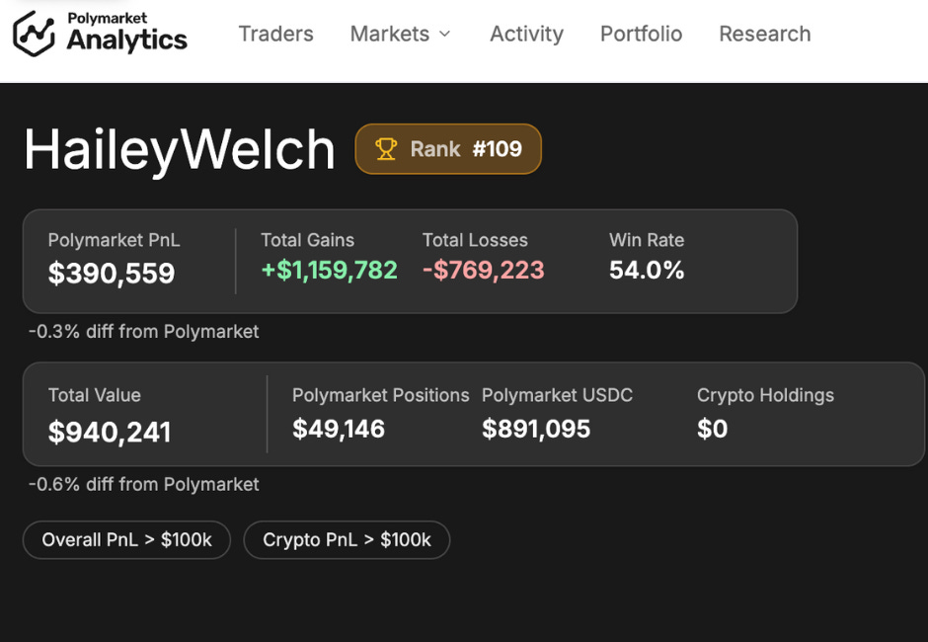This screenshot has height=642, width=928.
Task: Open the Markets menu
Action: coord(400,34)
